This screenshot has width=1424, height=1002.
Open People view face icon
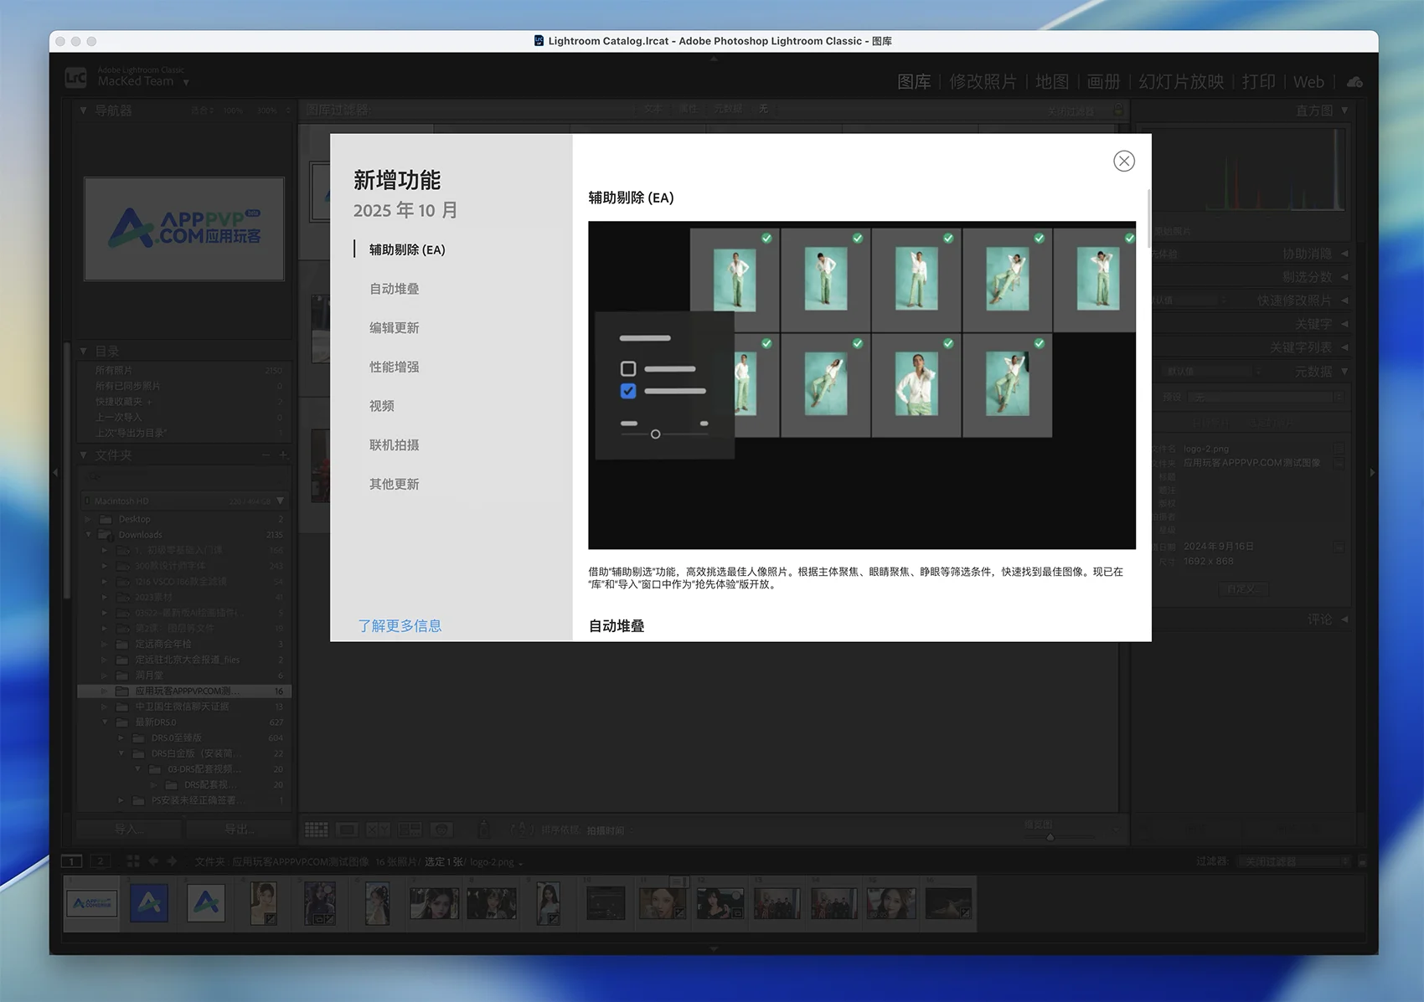tap(441, 830)
